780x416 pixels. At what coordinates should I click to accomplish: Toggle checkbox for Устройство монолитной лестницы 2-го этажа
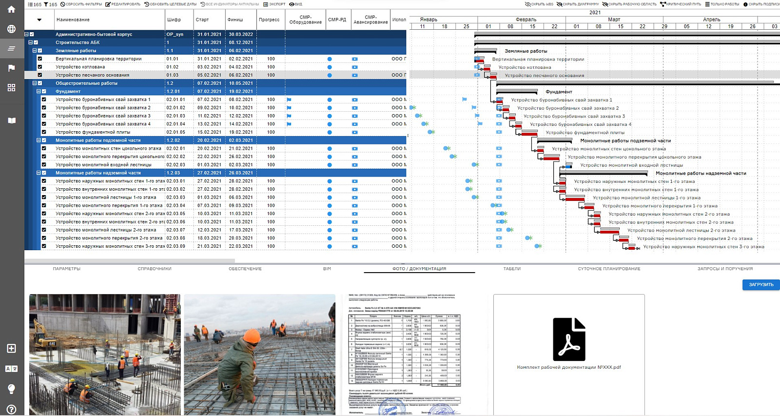coord(44,230)
